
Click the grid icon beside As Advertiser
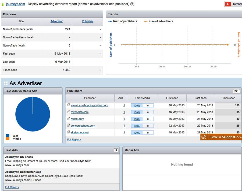[6, 83]
